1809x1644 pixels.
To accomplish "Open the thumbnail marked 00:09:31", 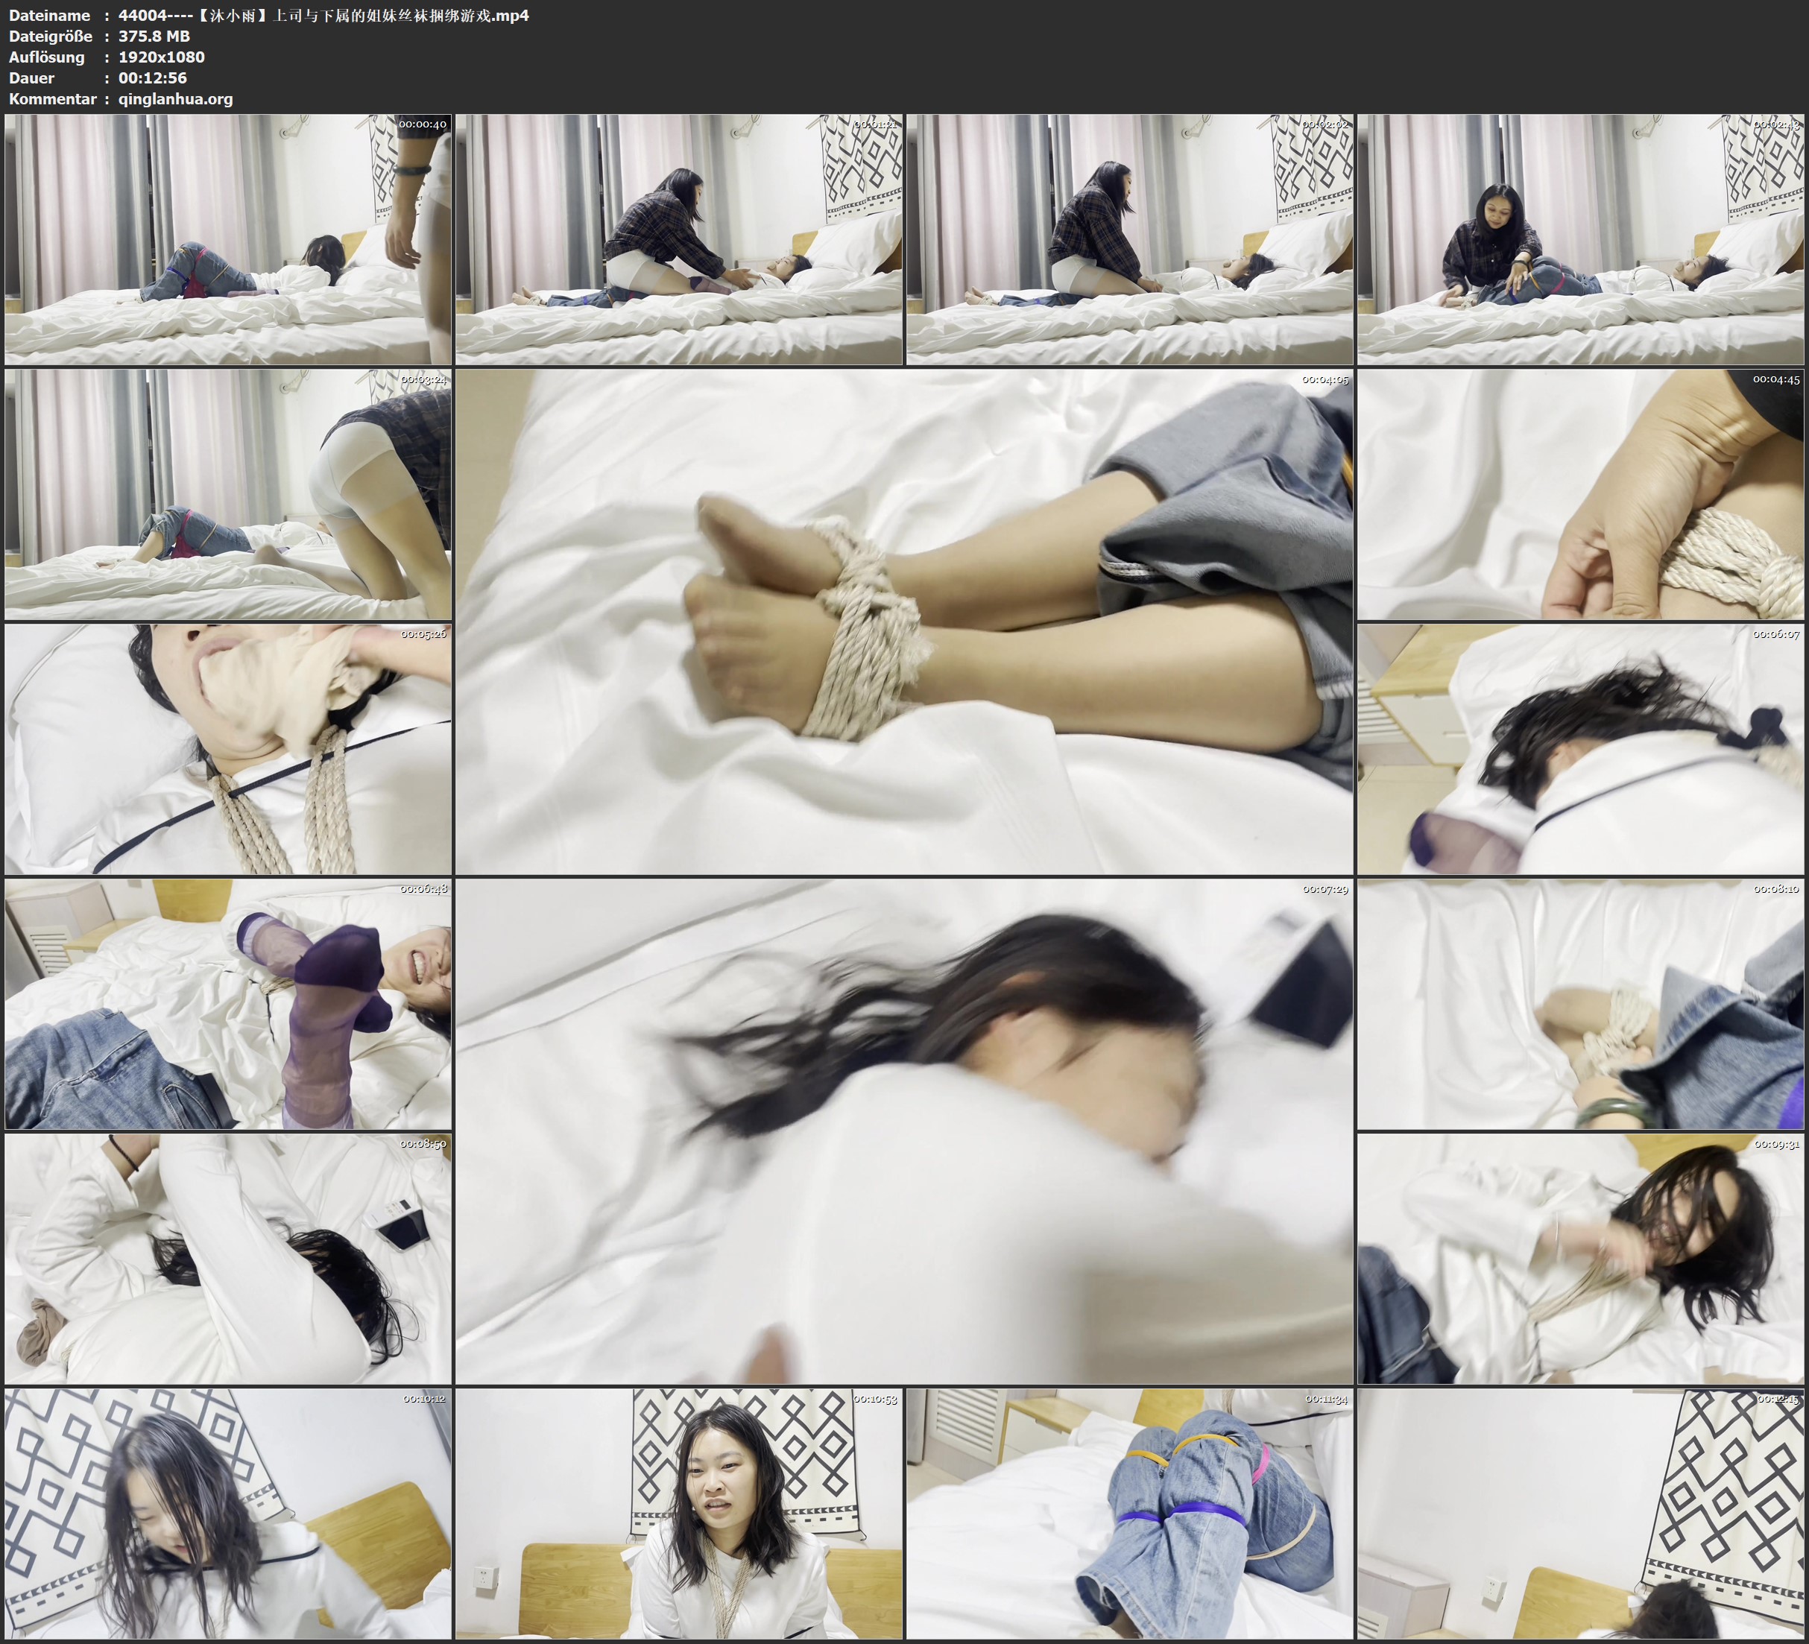I will [1580, 1258].
